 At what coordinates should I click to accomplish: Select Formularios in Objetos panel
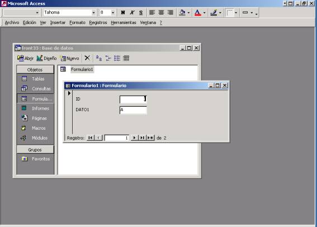[x=35, y=98]
